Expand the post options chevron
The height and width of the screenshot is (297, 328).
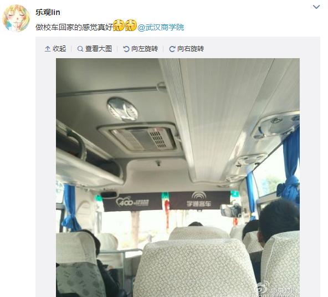point(316,7)
